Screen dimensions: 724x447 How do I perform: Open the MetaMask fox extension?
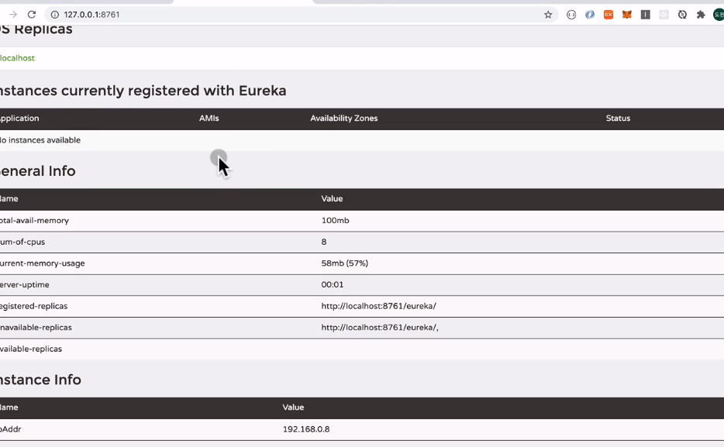click(626, 15)
